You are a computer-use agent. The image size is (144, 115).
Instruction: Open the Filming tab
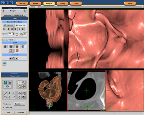coord(63,3)
